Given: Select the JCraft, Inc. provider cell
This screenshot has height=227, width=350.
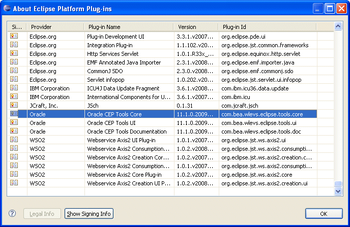Looking at the screenshot, I should click(56, 106).
